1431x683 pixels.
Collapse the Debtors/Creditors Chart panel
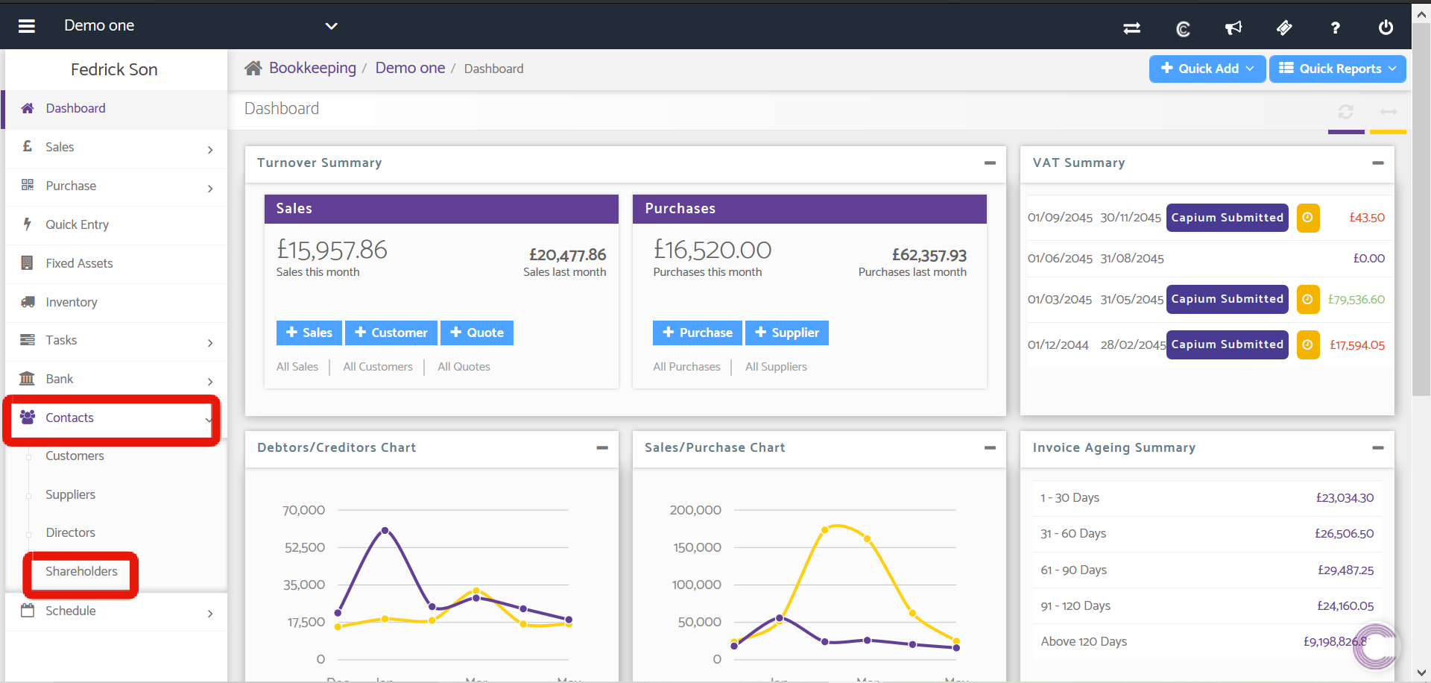602,447
